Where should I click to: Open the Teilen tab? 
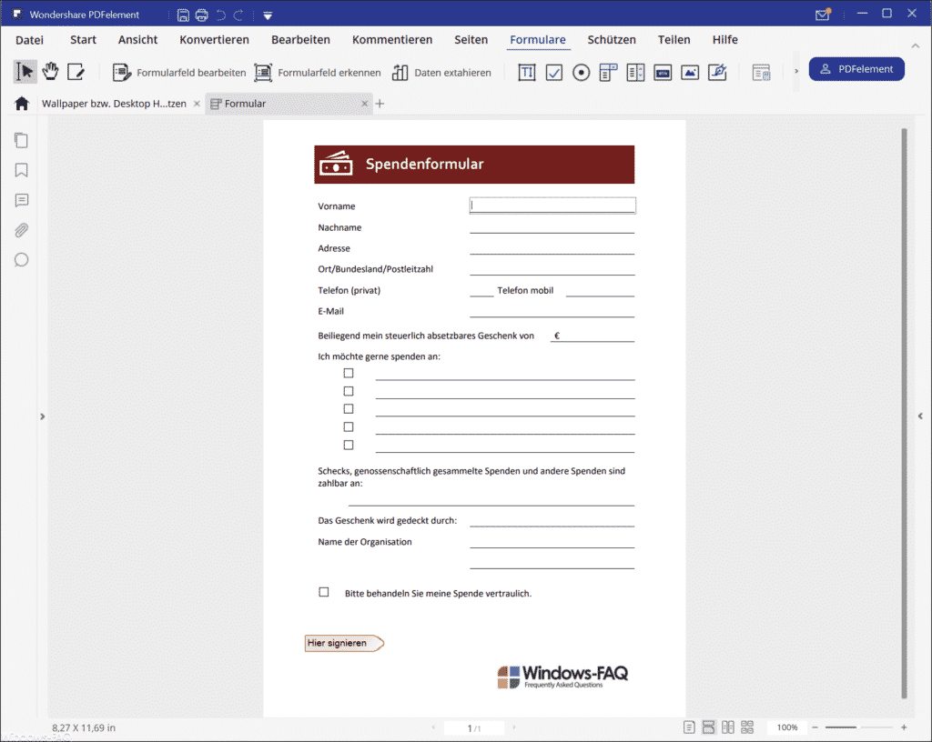[674, 40]
